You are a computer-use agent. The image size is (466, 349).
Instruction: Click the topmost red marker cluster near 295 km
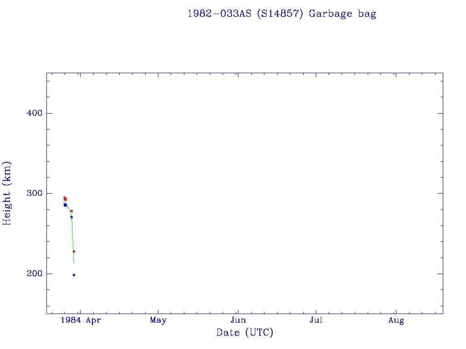[65, 199]
